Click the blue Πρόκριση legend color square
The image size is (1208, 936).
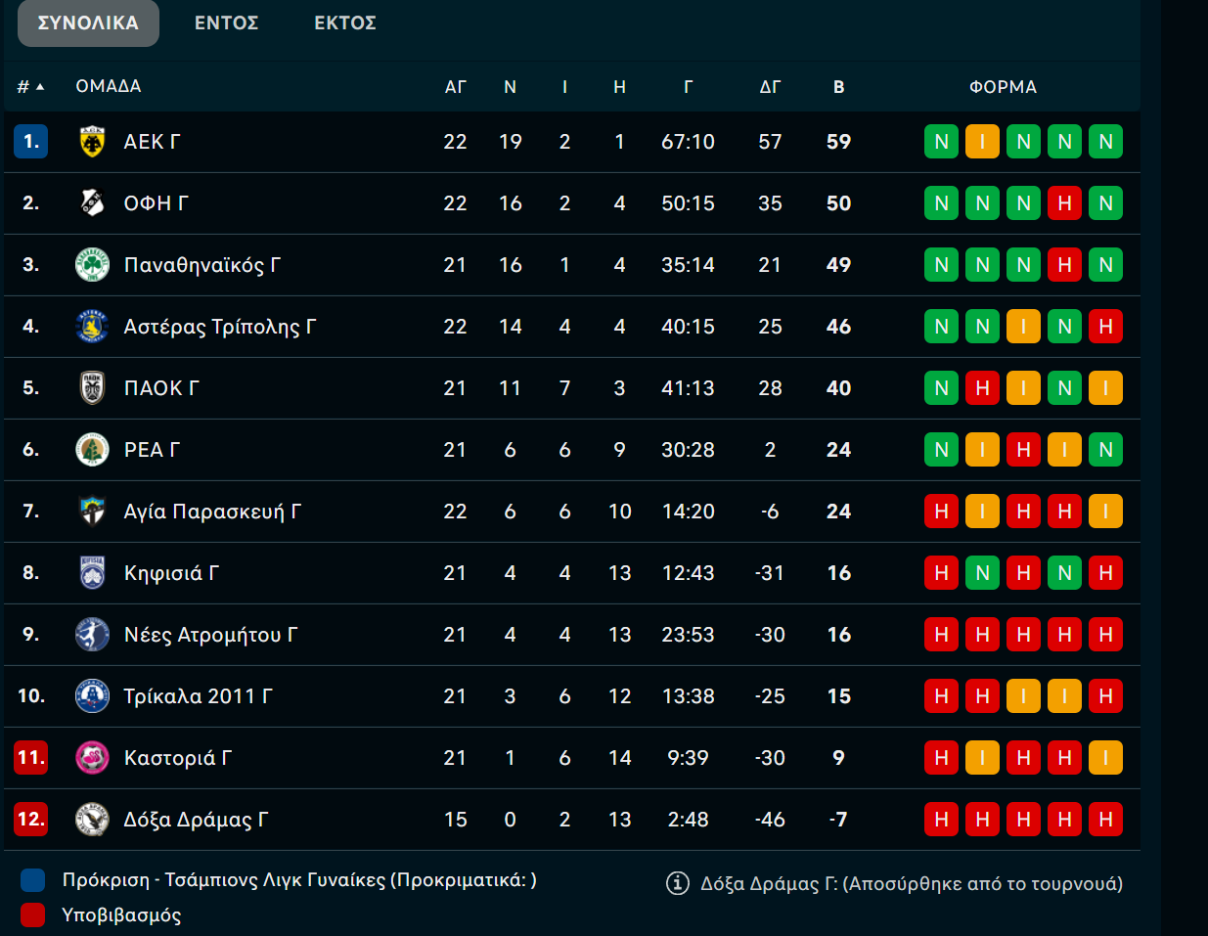(x=33, y=880)
